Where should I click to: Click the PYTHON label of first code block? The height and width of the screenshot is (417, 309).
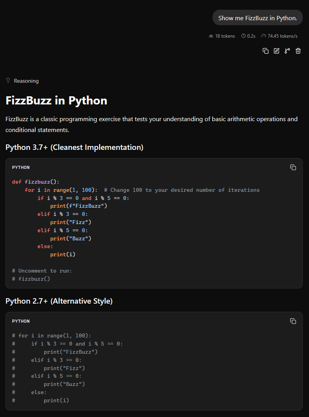(21, 167)
